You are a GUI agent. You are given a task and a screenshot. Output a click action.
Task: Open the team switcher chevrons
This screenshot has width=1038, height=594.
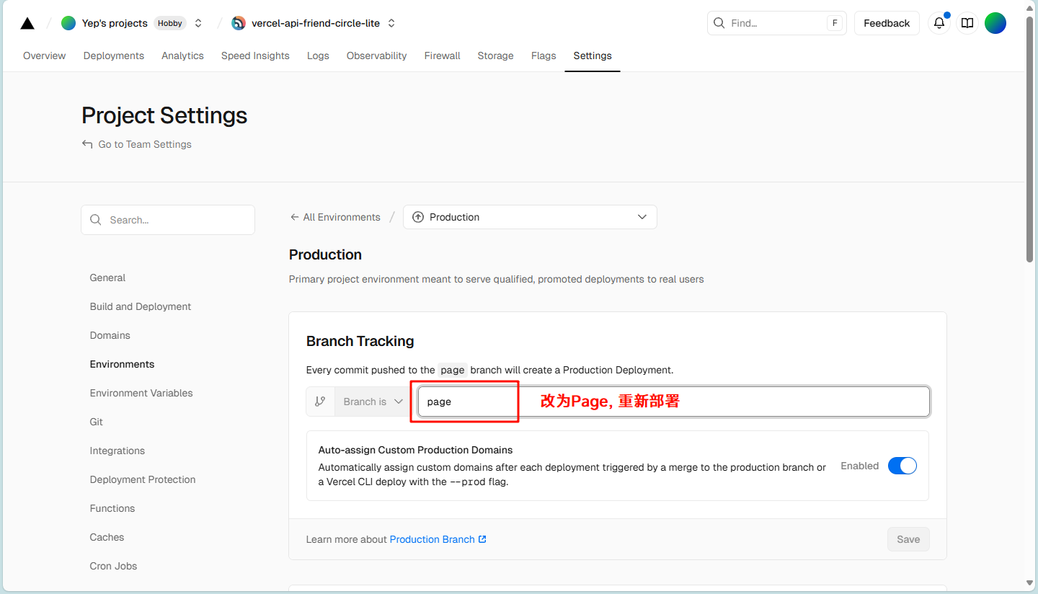tap(198, 23)
